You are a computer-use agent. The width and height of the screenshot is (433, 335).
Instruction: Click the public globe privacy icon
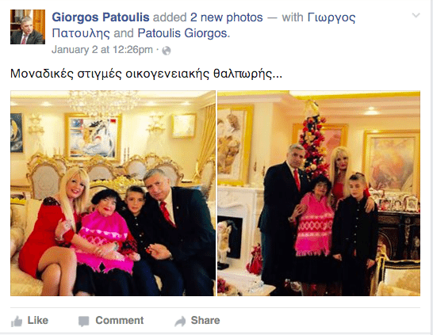tap(167, 51)
